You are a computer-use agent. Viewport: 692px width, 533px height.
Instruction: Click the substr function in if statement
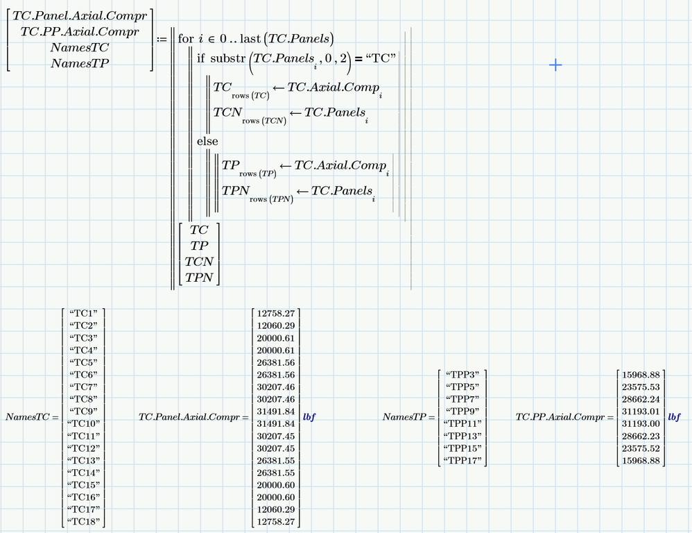(x=227, y=58)
